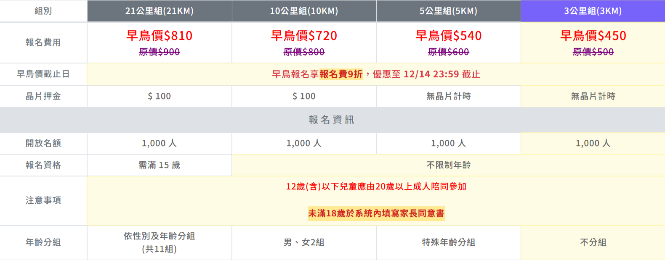Screen dimensions: 665x260
Task: Click the 依性別及年齡分組 cell
Action: pyautogui.click(x=159, y=236)
